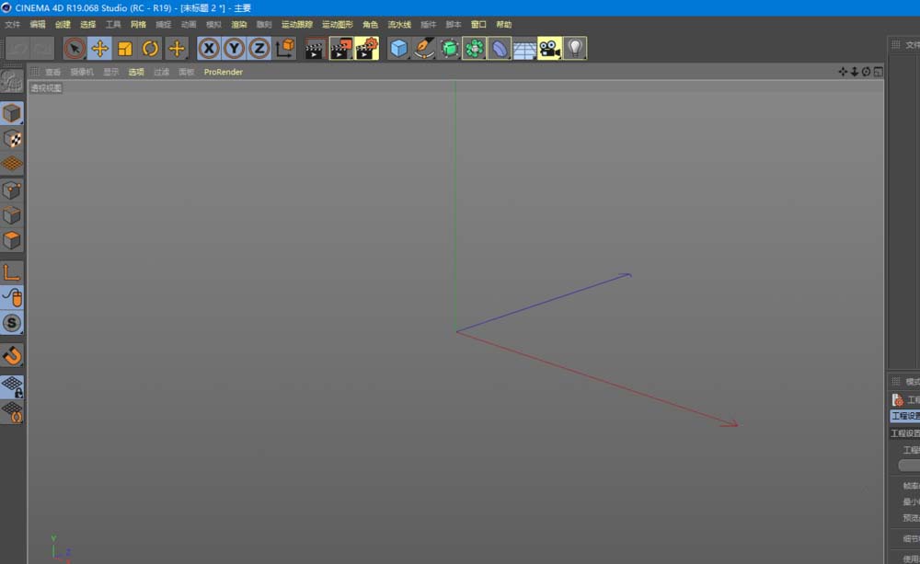Add a Cube primitive object
The image size is (920, 564).
(398, 49)
